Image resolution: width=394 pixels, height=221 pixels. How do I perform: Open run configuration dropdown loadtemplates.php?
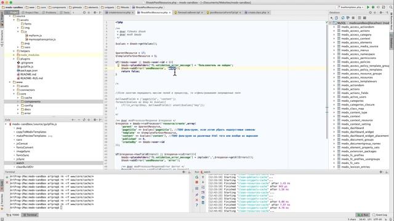351,7
